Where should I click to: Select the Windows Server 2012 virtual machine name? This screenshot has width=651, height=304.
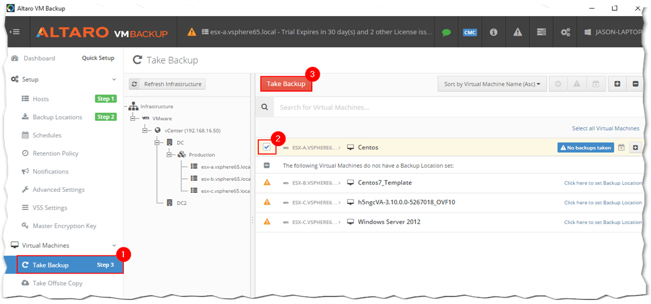[x=389, y=222]
